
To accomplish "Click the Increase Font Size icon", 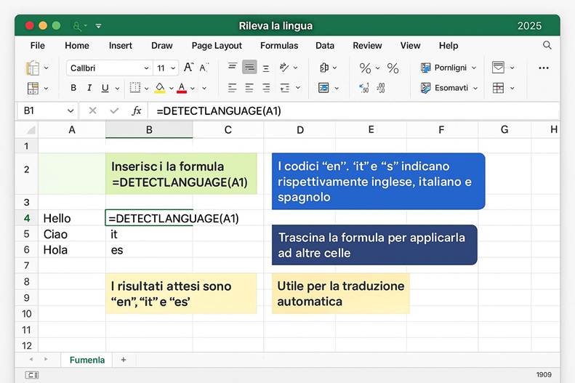I will point(188,68).
